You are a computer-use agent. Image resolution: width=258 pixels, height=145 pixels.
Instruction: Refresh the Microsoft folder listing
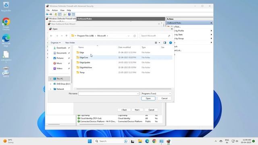tap(135, 36)
